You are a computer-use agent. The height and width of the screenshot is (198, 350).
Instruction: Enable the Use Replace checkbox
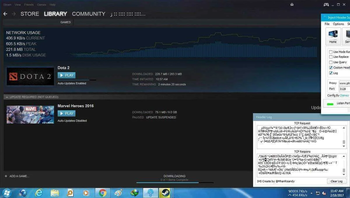pyautogui.click(x=331, y=57)
